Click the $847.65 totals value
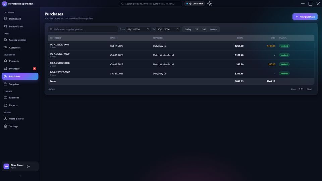Image resolution: width=322 pixels, height=181 pixels. pyautogui.click(x=239, y=81)
